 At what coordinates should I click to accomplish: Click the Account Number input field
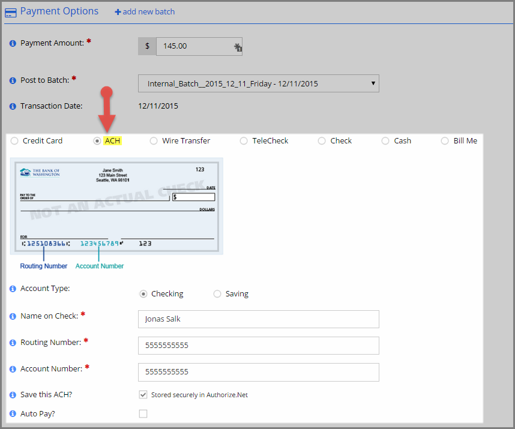[x=259, y=372]
